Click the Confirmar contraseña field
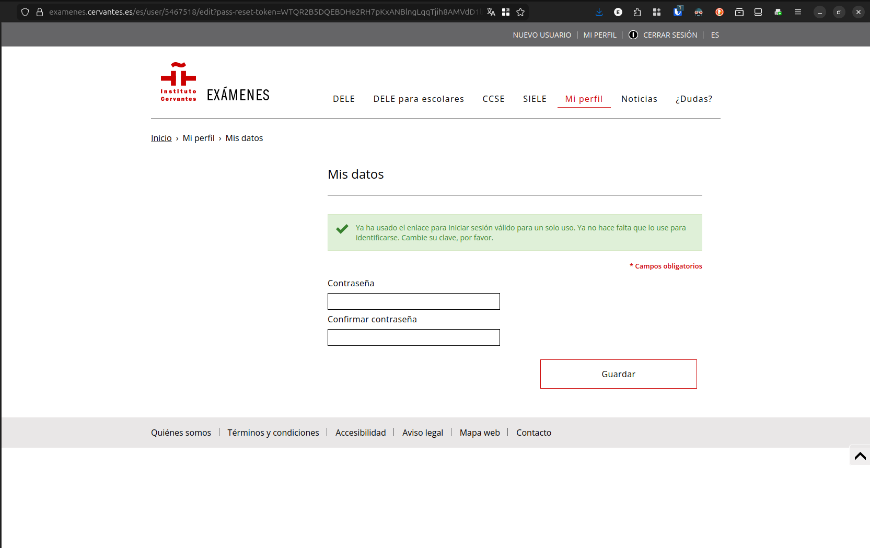Screen dimensions: 870x548 [413, 337]
